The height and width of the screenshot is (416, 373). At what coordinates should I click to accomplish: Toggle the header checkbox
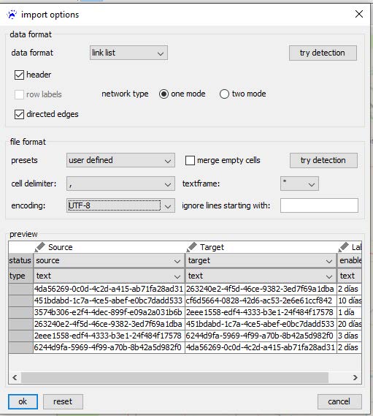coord(19,75)
